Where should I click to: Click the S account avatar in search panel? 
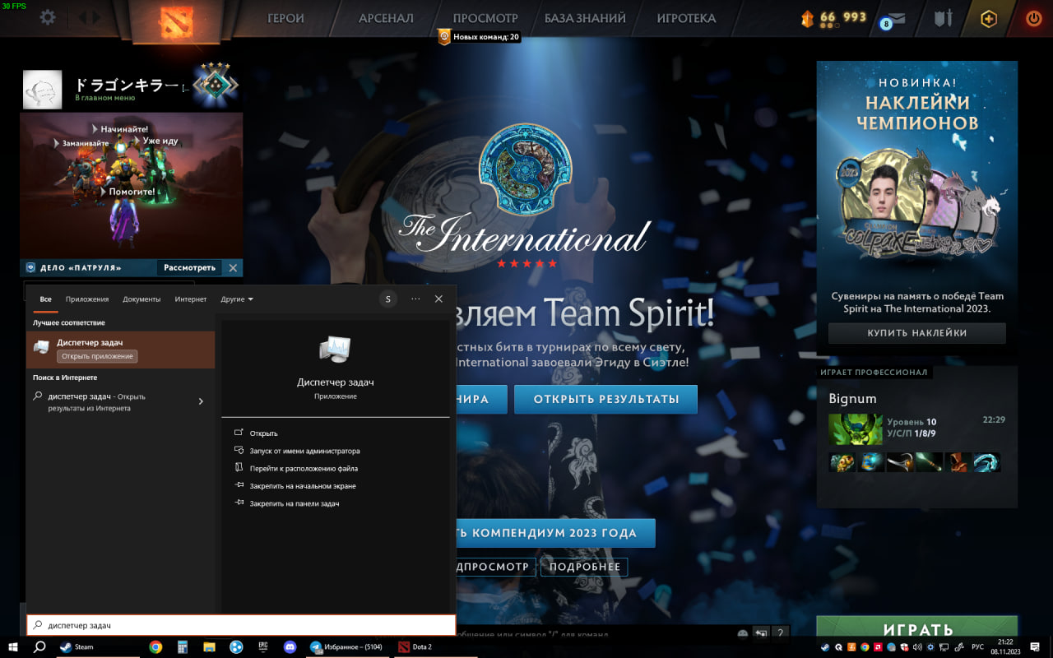click(388, 299)
